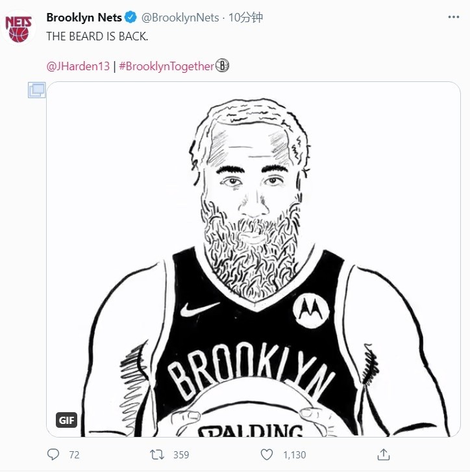470x472 pixels.
Task: Click the Brooklyn Nets profile avatar
Action: [19, 27]
